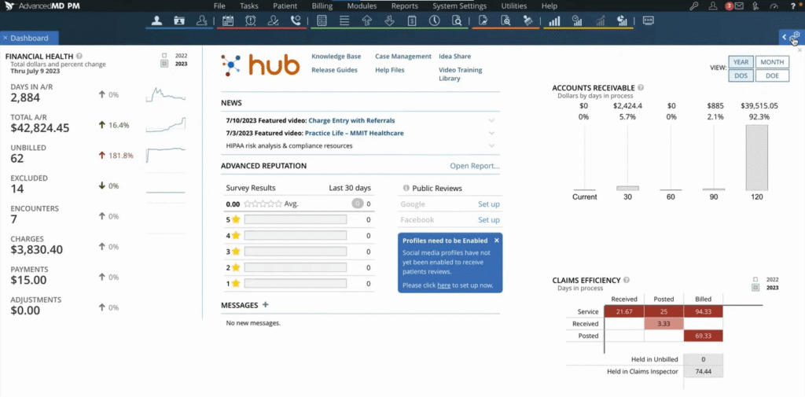Toggle 2023 checkbox in Financial Health
Viewport: 805px width, 397px height.
click(164, 64)
